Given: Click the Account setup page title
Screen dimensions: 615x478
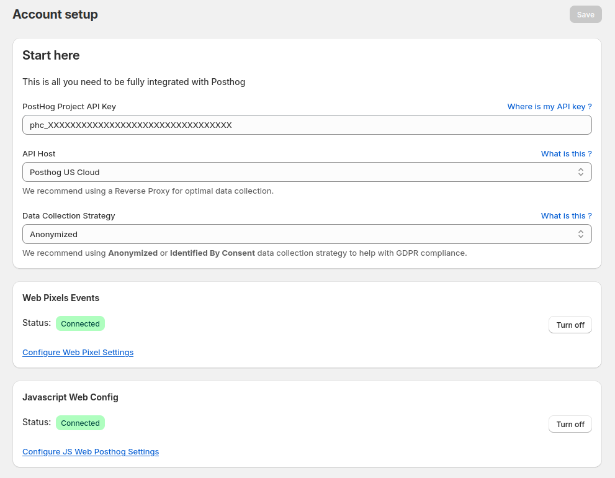Looking at the screenshot, I should point(55,14).
